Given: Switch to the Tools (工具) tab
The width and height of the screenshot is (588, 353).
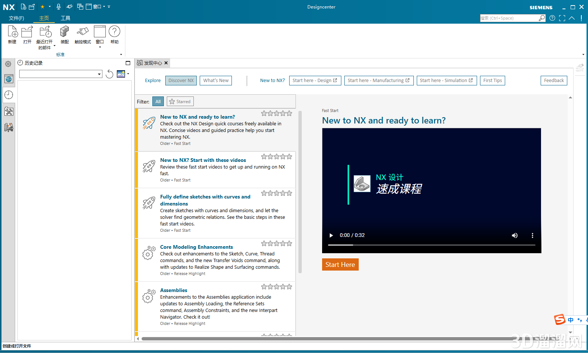Looking at the screenshot, I should (x=65, y=18).
